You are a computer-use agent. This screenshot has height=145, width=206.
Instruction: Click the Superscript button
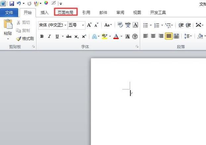84,36
